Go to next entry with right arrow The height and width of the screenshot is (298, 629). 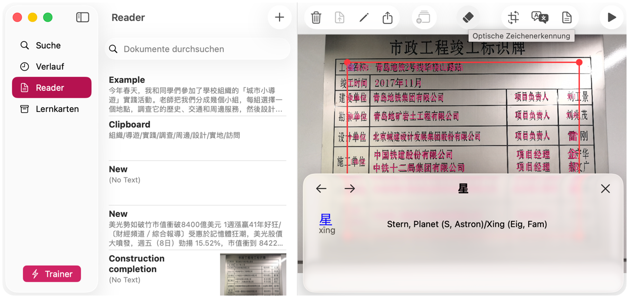[350, 189]
